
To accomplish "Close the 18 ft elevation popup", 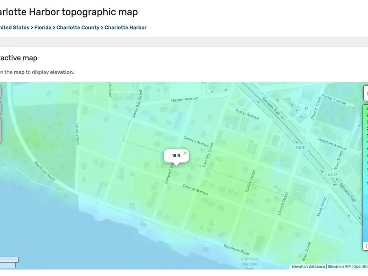I will pos(185,153).
